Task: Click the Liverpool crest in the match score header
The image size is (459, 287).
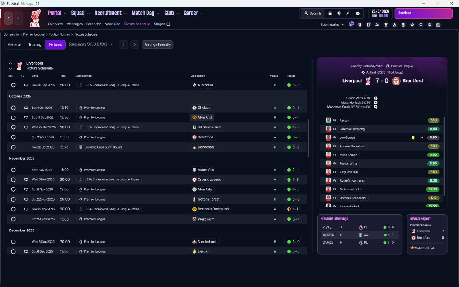Action: click(368, 81)
